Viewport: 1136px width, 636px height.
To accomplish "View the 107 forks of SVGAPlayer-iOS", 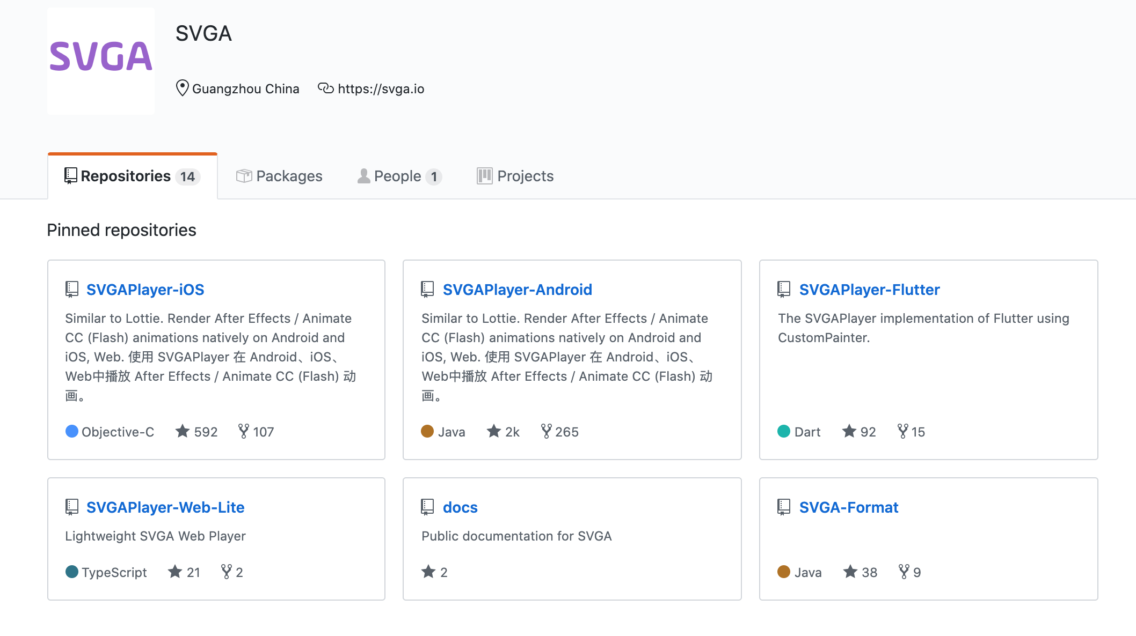I will point(256,432).
